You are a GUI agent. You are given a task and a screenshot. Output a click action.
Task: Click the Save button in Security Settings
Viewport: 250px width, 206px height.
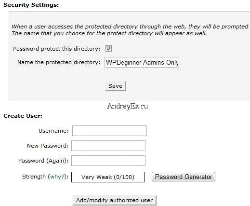click(116, 86)
